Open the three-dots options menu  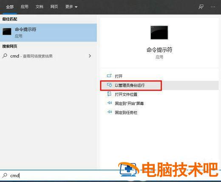pyautogui.click(x=213, y=7)
